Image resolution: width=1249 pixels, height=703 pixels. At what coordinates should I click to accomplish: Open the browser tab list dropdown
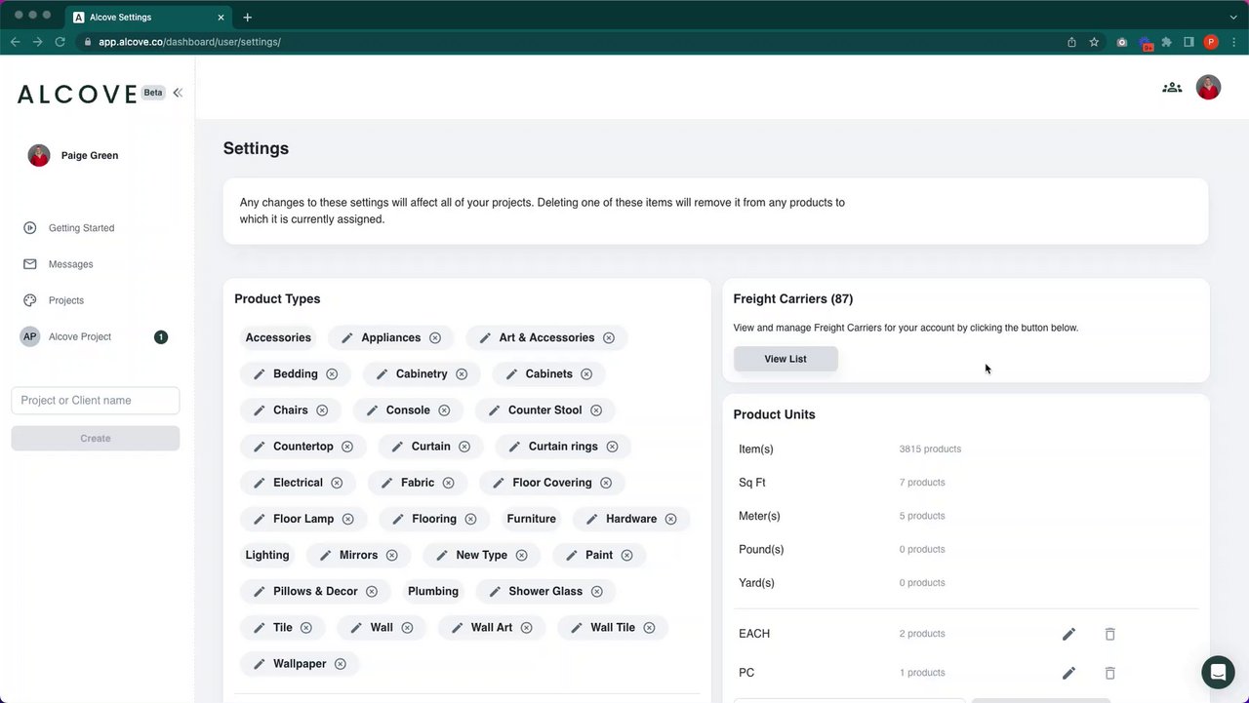(x=1233, y=17)
